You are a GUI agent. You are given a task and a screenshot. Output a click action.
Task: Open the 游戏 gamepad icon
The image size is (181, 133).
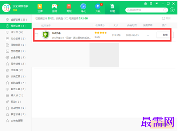pos(54,6)
